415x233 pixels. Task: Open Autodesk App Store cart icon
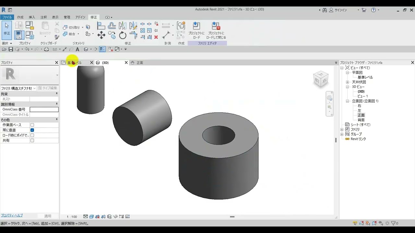(364, 10)
